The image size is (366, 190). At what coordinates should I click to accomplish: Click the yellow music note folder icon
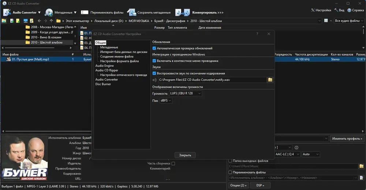pyautogui.click(x=31, y=21)
